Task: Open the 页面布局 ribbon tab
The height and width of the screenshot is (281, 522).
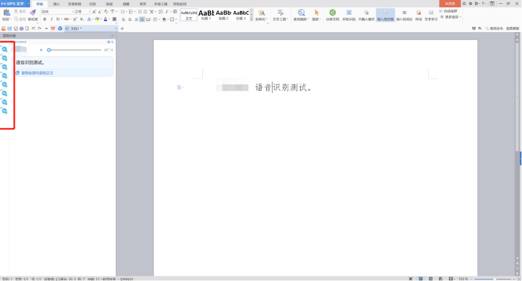Action: point(74,4)
